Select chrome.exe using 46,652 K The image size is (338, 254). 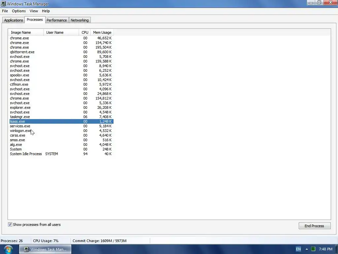click(61, 38)
